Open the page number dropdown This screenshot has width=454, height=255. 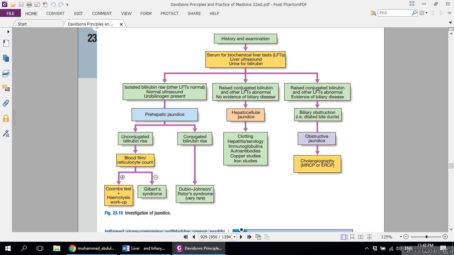[x=235, y=237]
